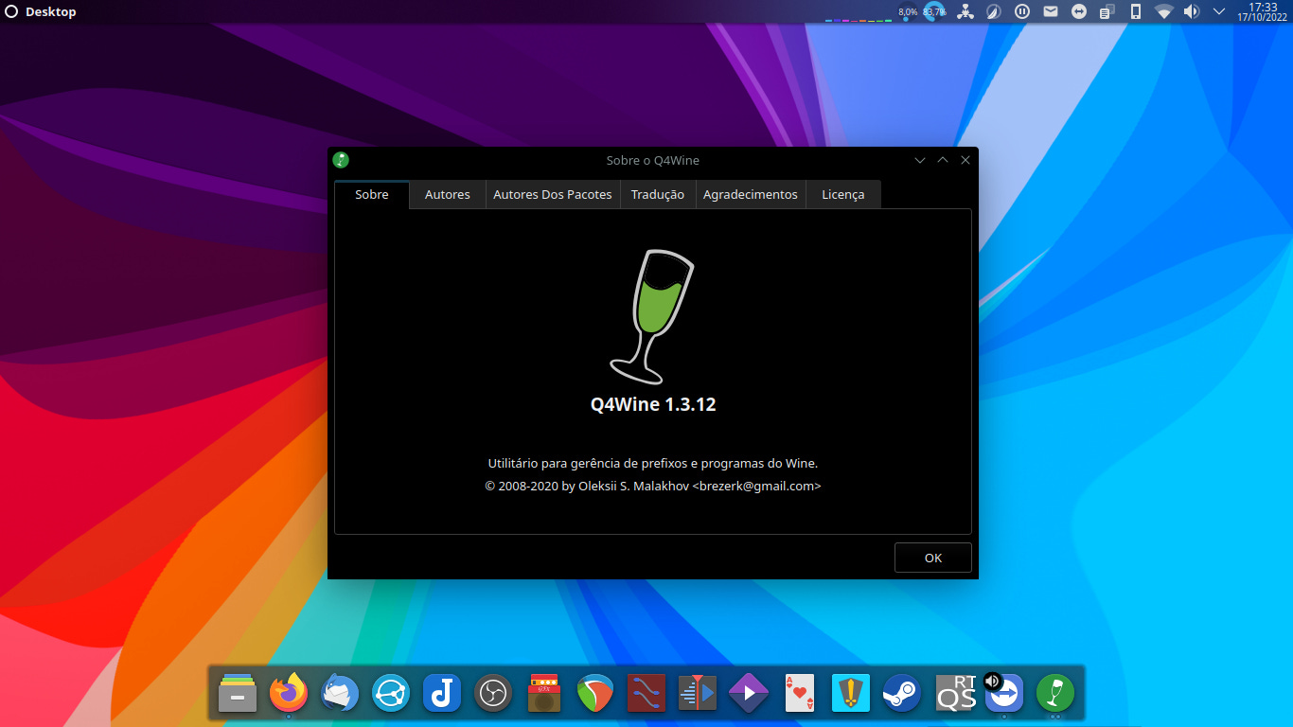Click the 'Utilitário para gerência de prefixos' description
1293x727 pixels.
point(653,463)
